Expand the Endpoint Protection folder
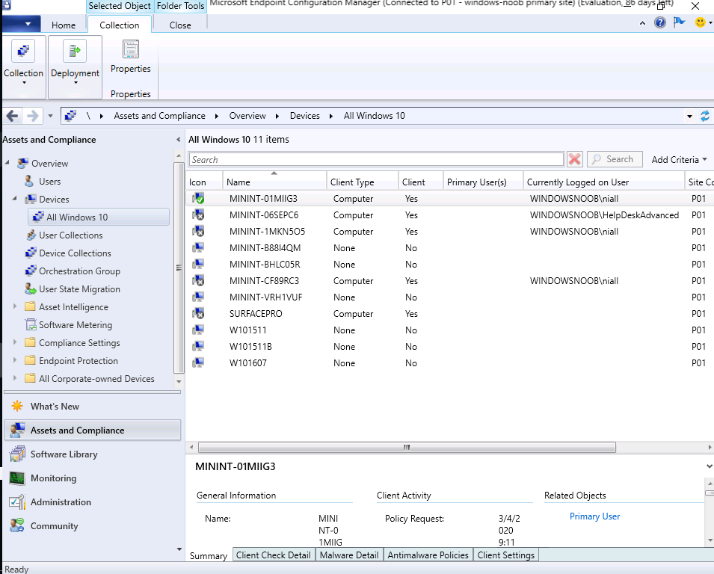 (x=15, y=360)
